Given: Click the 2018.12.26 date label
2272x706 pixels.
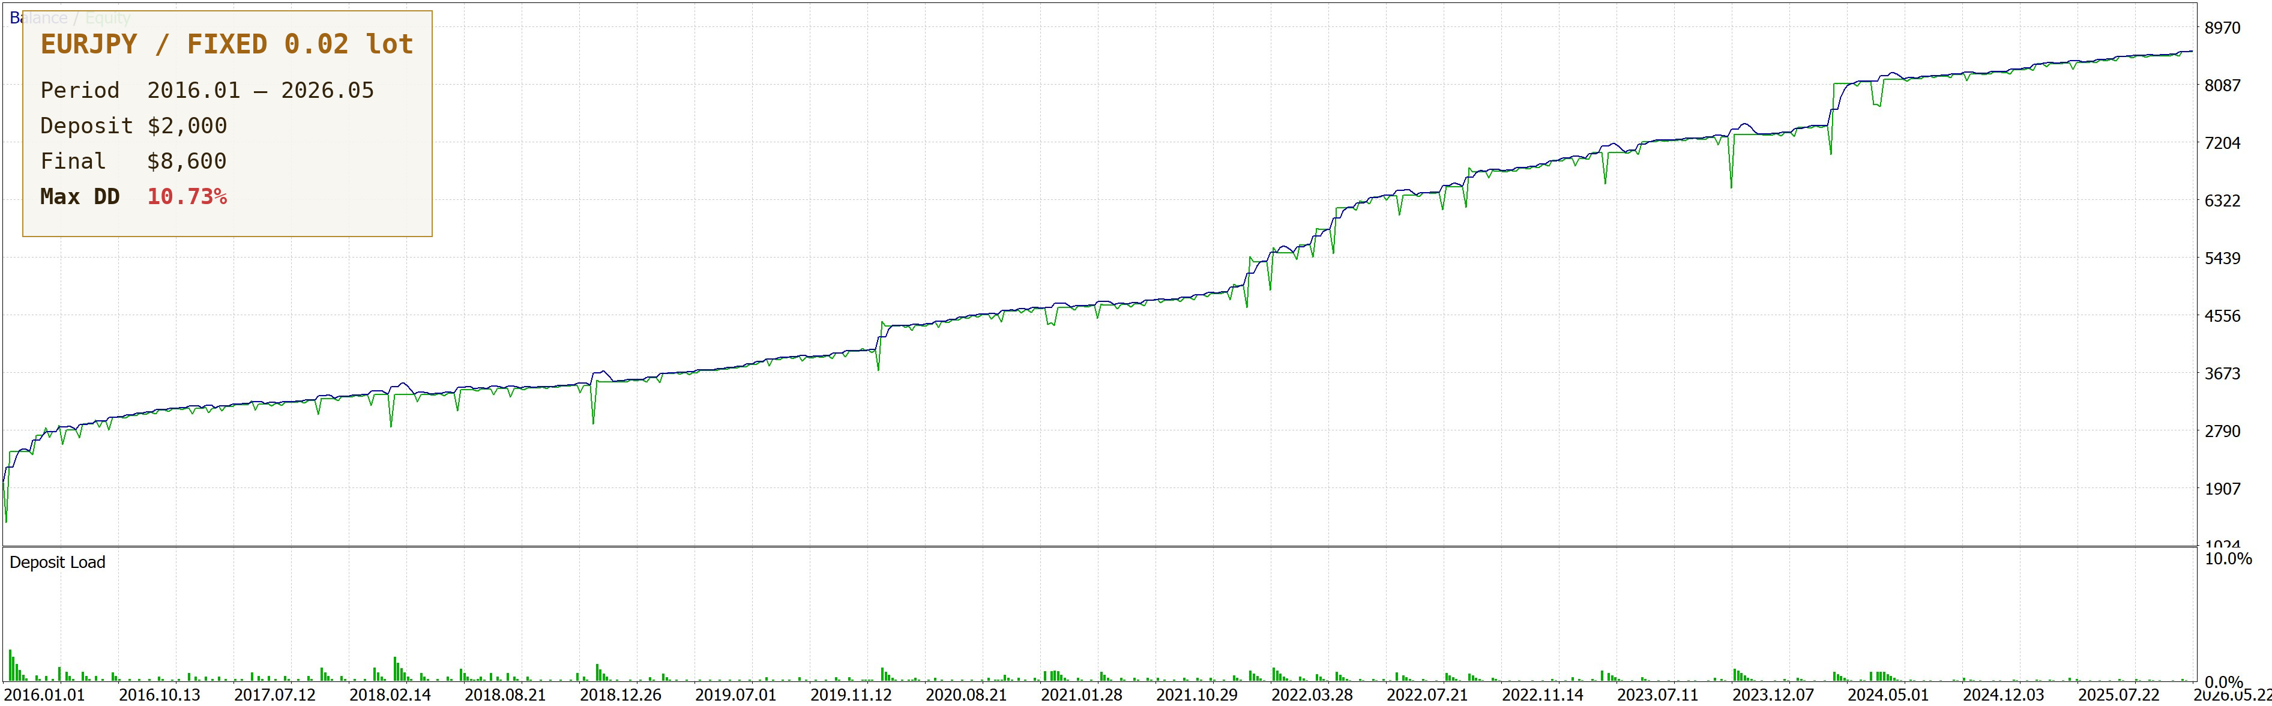Looking at the screenshot, I should point(620,695).
